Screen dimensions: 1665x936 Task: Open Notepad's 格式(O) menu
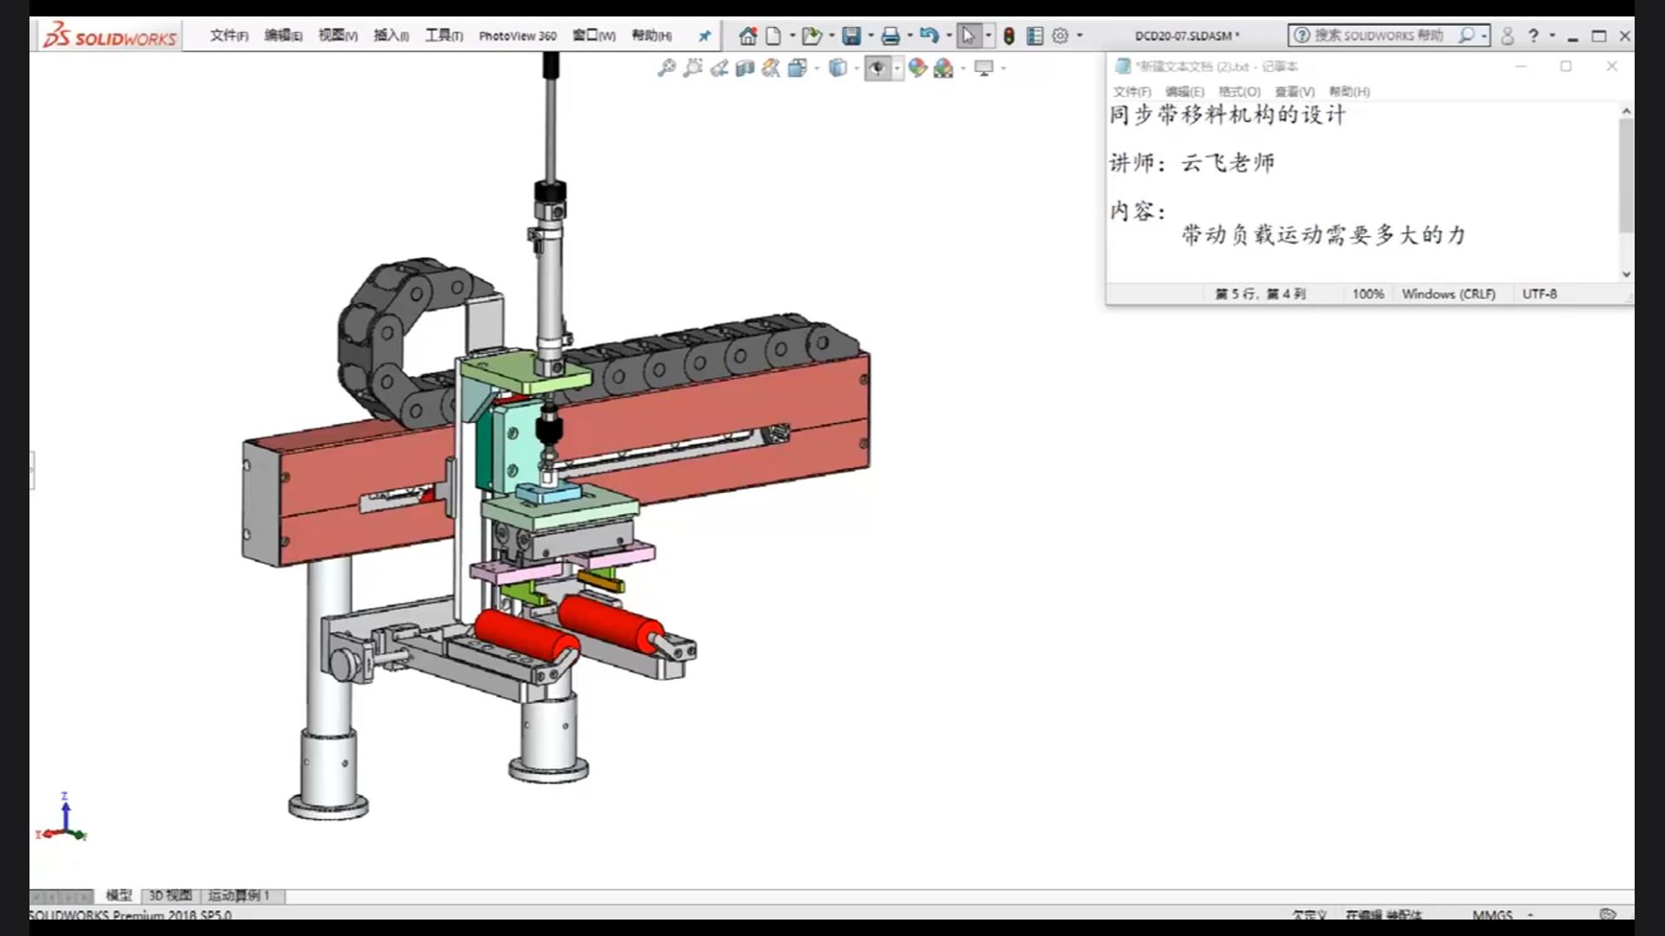[1239, 92]
